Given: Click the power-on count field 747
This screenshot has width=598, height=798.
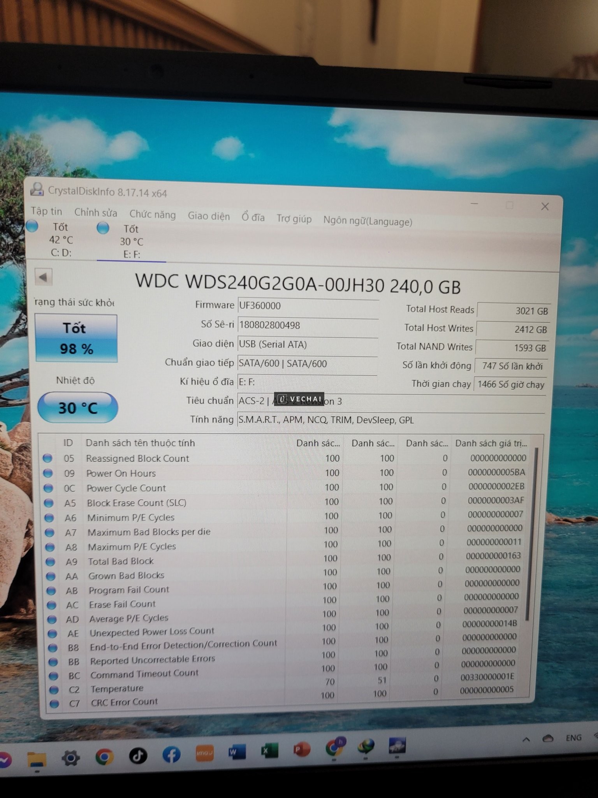Looking at the screenshot, I should (x=511, y=366).
